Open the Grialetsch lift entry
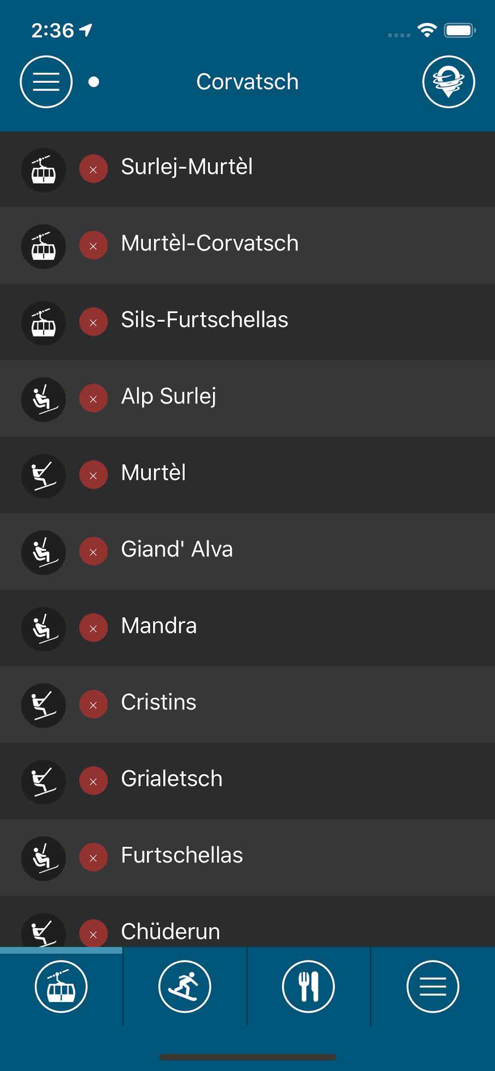 coord(247,781)
